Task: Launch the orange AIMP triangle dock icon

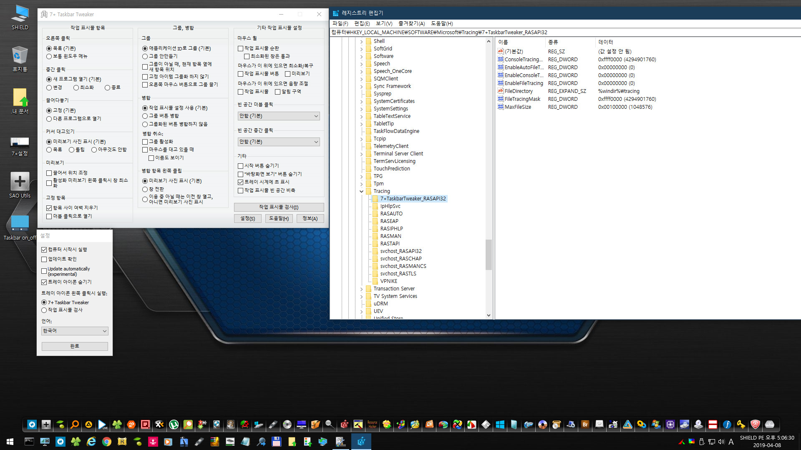Action: click(88, 425)
